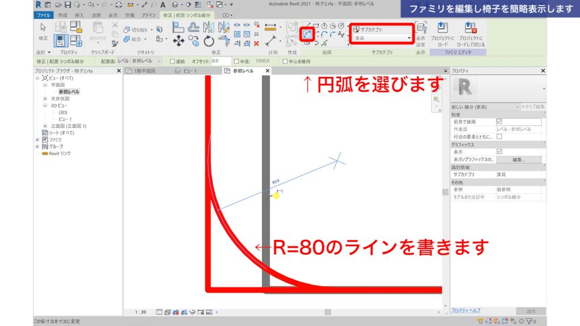Select the arc tool in the Draw panel
The width and height of the screenshot is (580, 326).
point(307,35)
